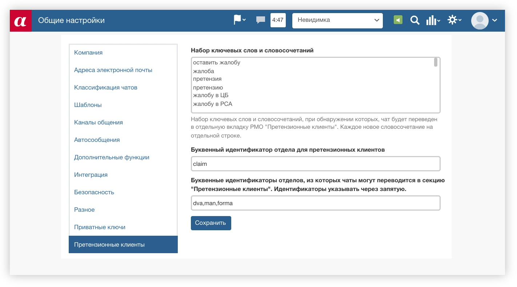The width and height of the screenshot is (517, 287).
Task: Open the Интеграция section
Action: tap(123, 175)
